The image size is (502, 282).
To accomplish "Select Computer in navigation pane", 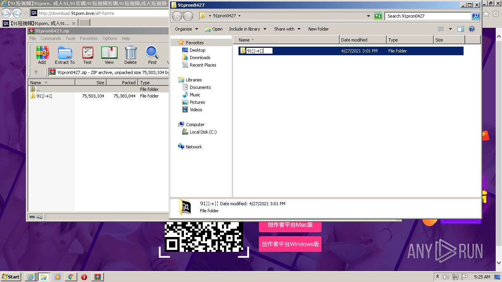I will [195, 125].
